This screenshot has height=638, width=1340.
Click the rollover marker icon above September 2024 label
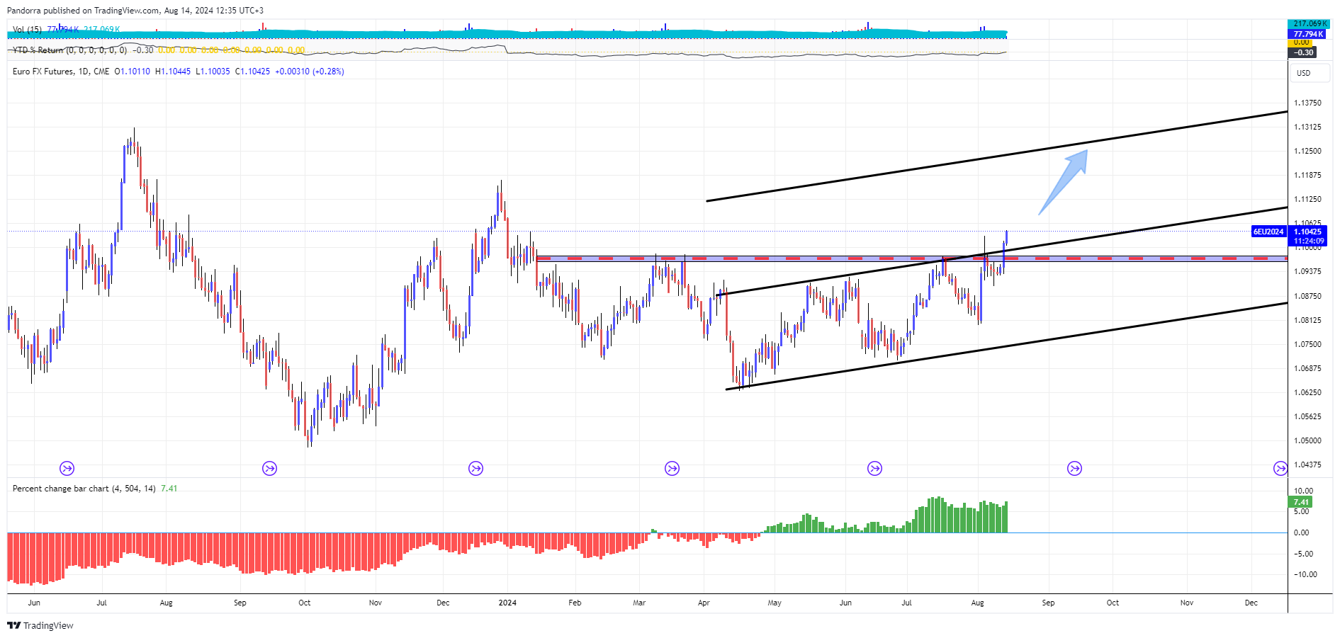[x=1074, y=468]
